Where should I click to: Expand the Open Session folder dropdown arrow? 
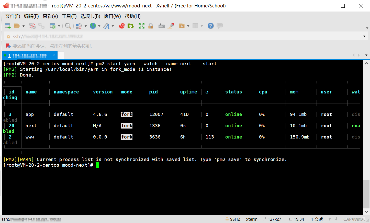coord(24,26)
